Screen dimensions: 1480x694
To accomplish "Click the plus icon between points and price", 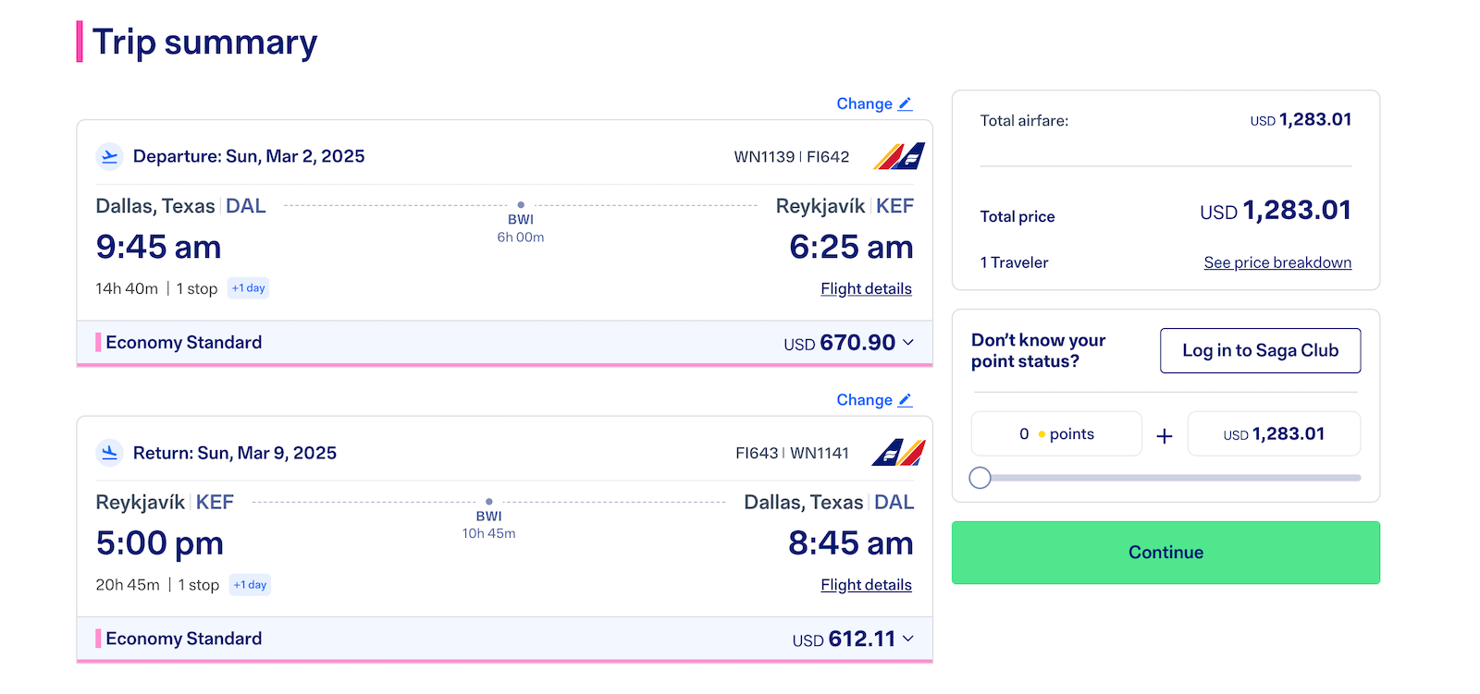I will click(x=1165, y=435).
